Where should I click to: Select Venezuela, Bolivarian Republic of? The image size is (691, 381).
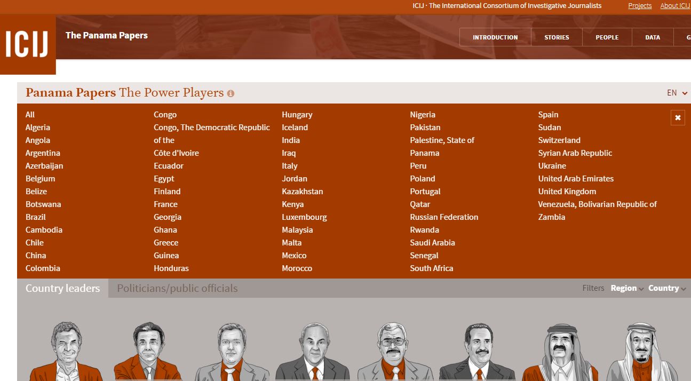[x=597, y=204]
